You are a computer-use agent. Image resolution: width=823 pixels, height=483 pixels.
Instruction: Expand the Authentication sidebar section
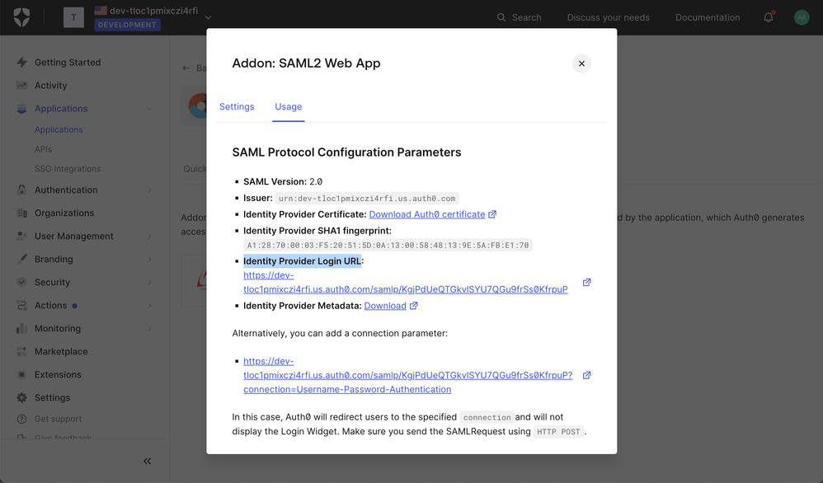[x=149, y=190]
